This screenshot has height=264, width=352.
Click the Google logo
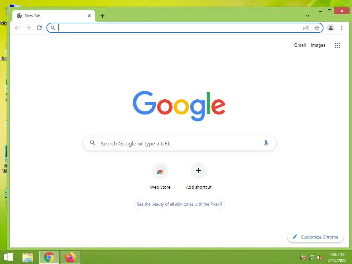click(x=179, y=106)
